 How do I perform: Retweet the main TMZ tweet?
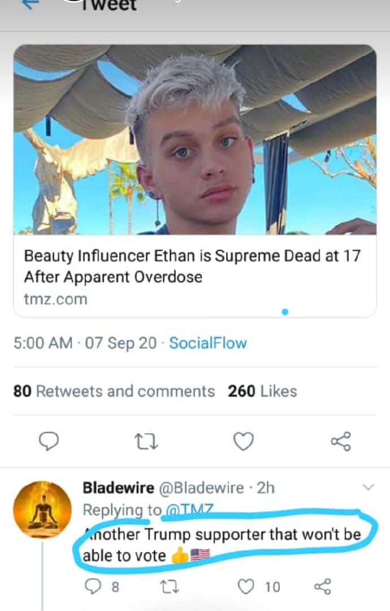[x=146, y=441]
